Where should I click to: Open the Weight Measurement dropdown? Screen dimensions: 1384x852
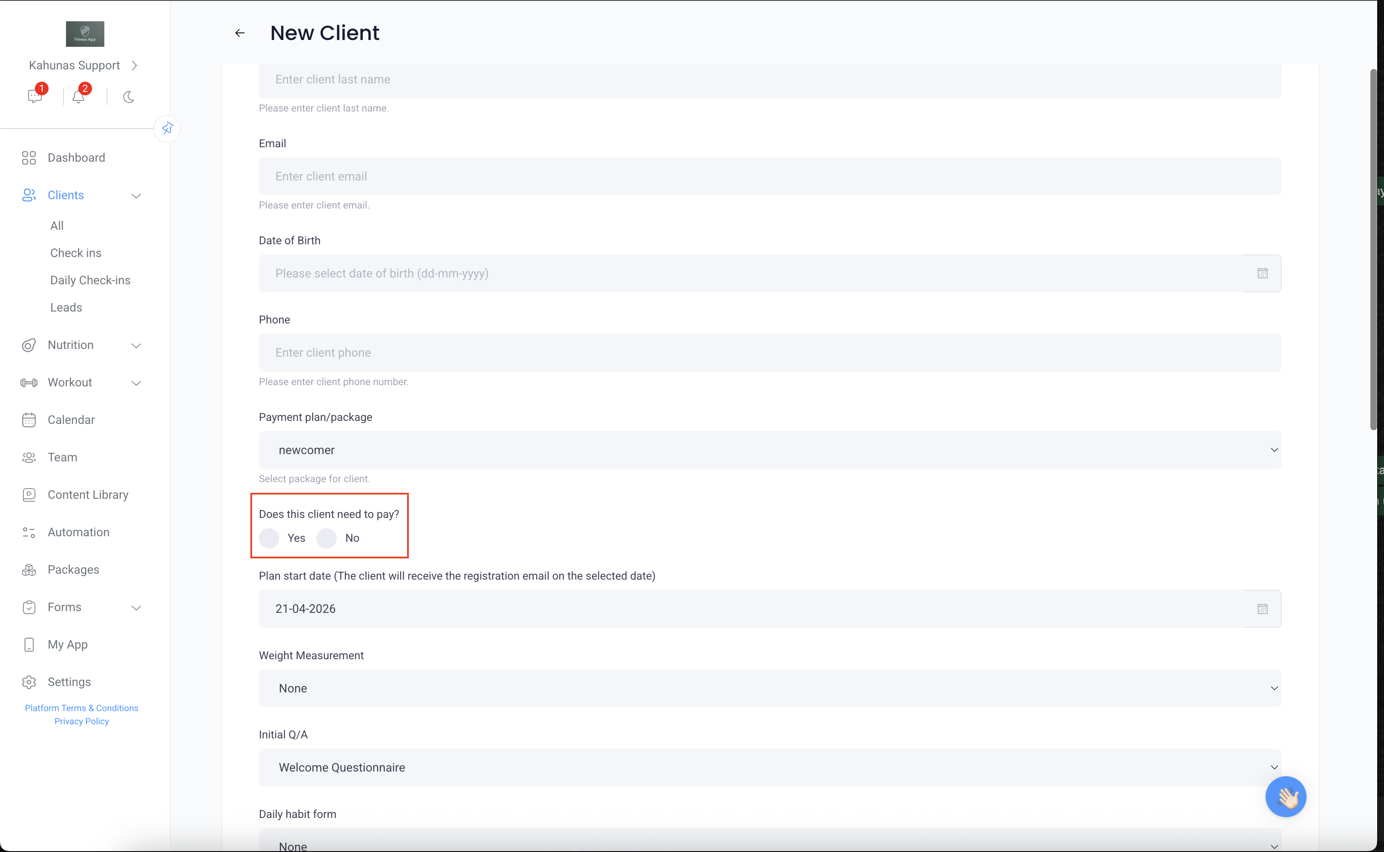tap(770, 688)
